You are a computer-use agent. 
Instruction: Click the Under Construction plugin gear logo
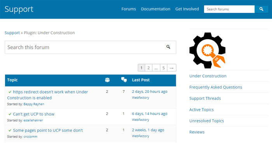click(207, 51)
